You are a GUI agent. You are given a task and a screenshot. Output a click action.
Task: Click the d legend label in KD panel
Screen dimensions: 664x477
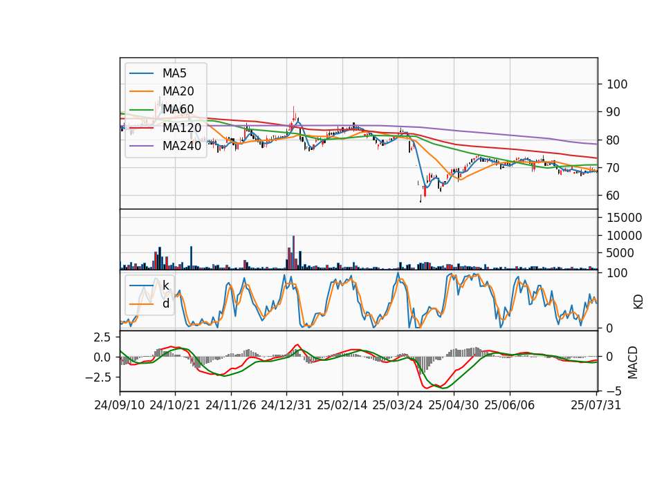(x=166, y=303)
